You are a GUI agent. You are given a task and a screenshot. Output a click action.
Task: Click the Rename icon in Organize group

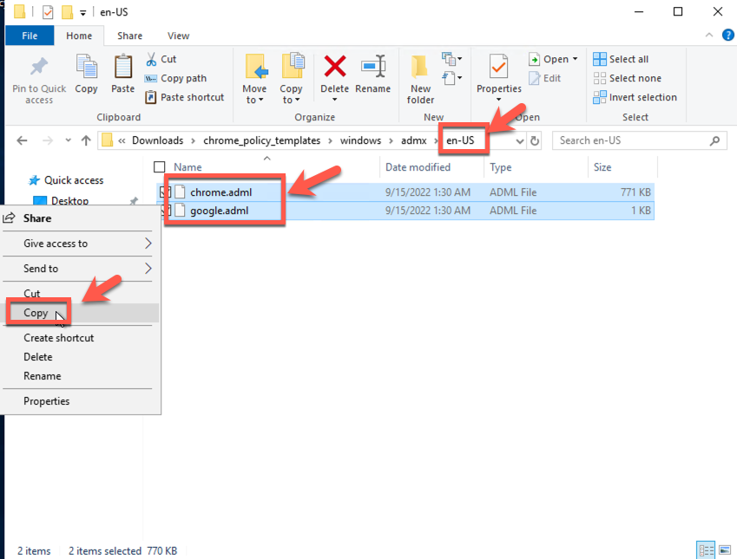[373, 68]
